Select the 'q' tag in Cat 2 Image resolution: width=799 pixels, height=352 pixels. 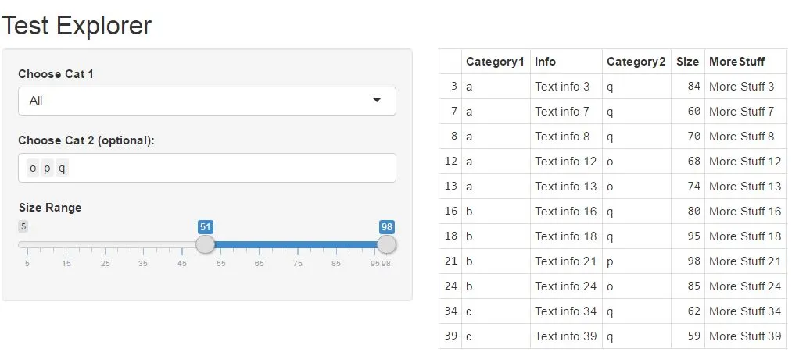63,168
